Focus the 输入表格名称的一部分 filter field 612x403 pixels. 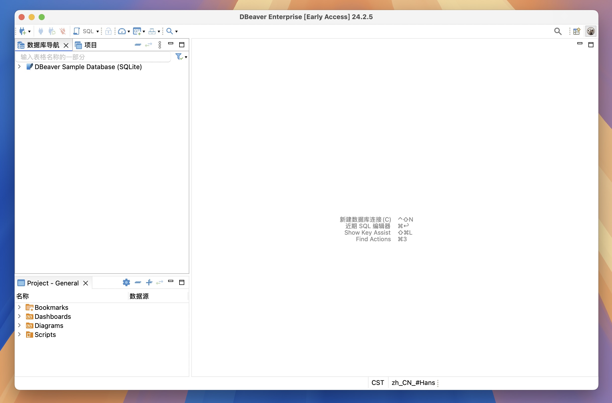point(93,57)
